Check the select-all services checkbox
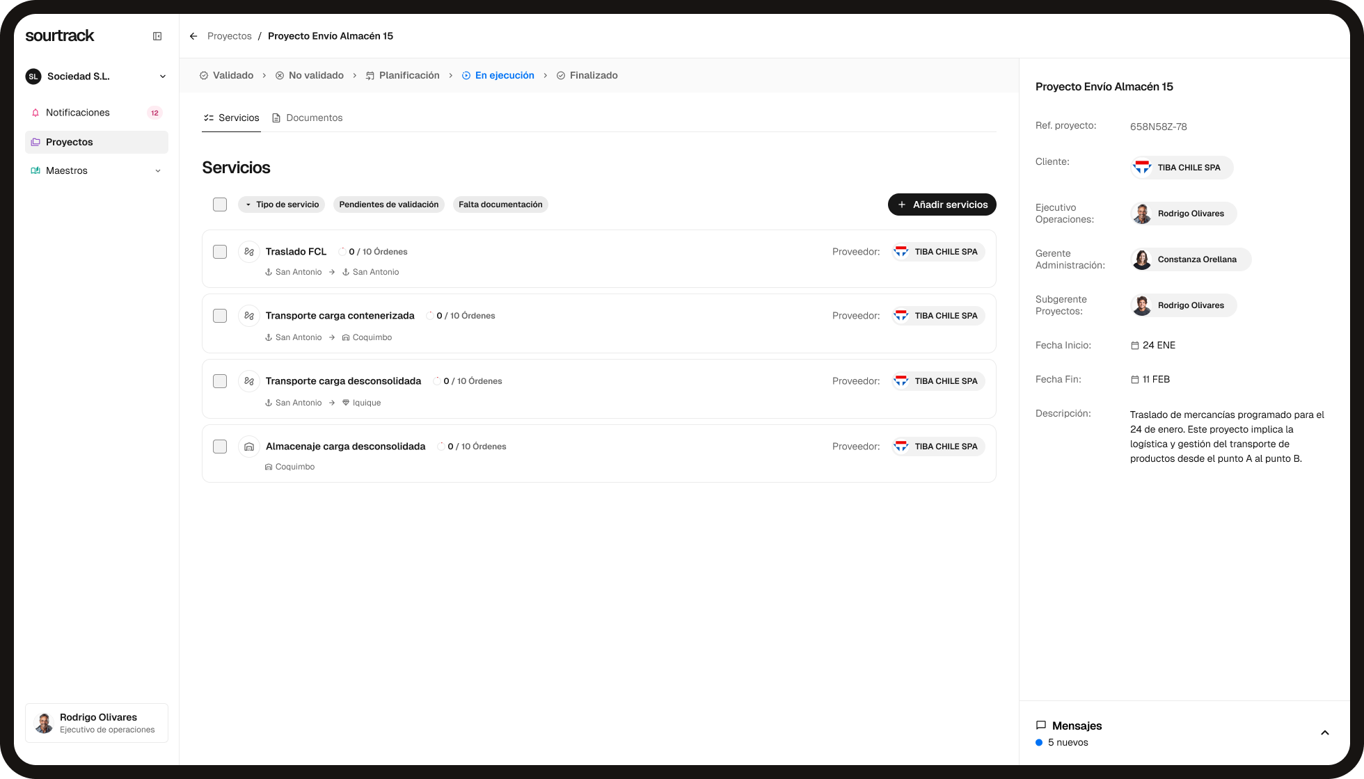 click(219, 204)
